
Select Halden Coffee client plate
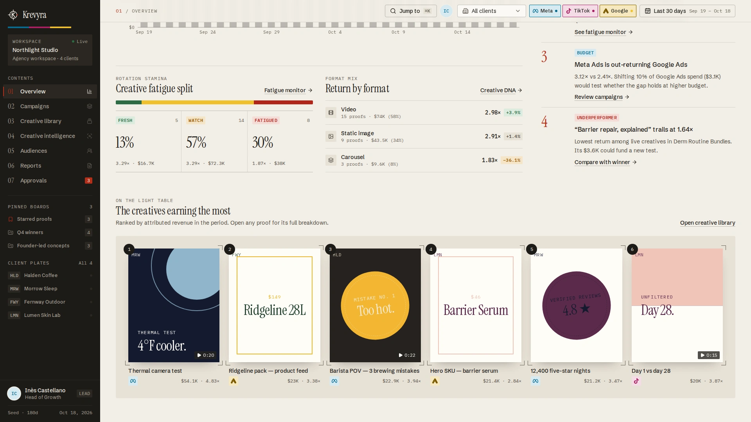point(50,275)
